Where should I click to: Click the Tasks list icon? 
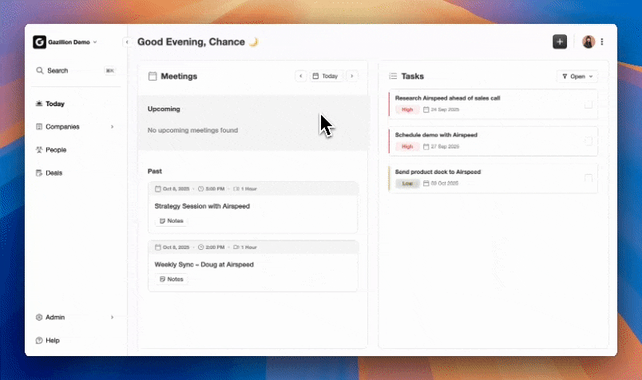click(393, 76)
